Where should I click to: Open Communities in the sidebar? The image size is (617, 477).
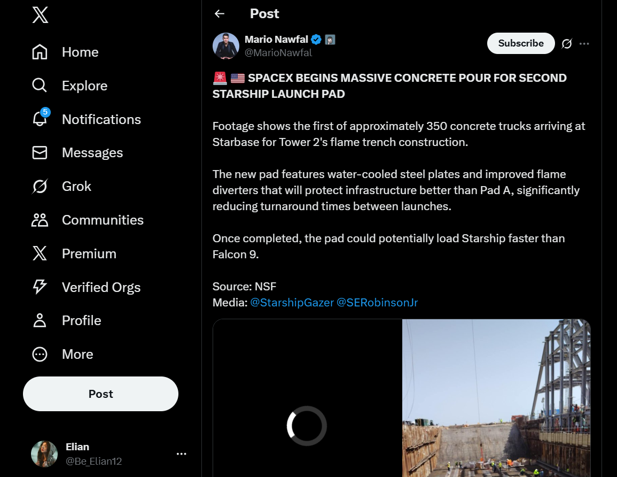[x=102, y=220]
